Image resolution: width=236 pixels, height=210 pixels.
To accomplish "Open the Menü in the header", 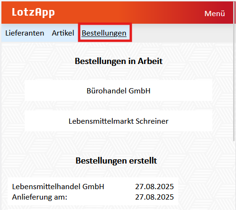I will [x=215, y=13].
